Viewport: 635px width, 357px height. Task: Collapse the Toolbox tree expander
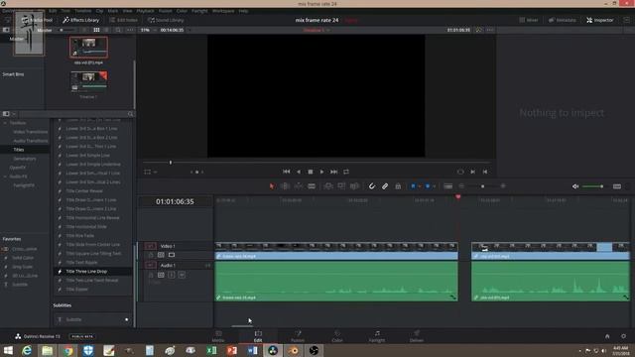click(x=5, y=123)
